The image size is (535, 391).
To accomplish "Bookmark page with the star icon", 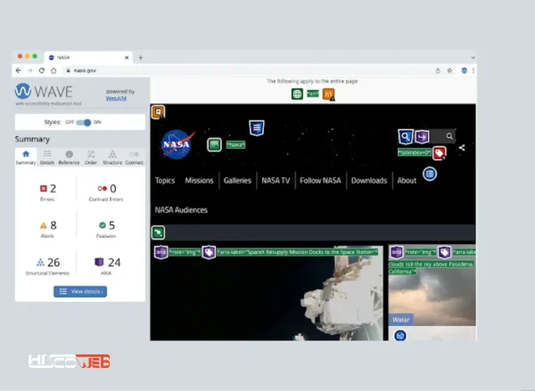I will click(449, 70).
